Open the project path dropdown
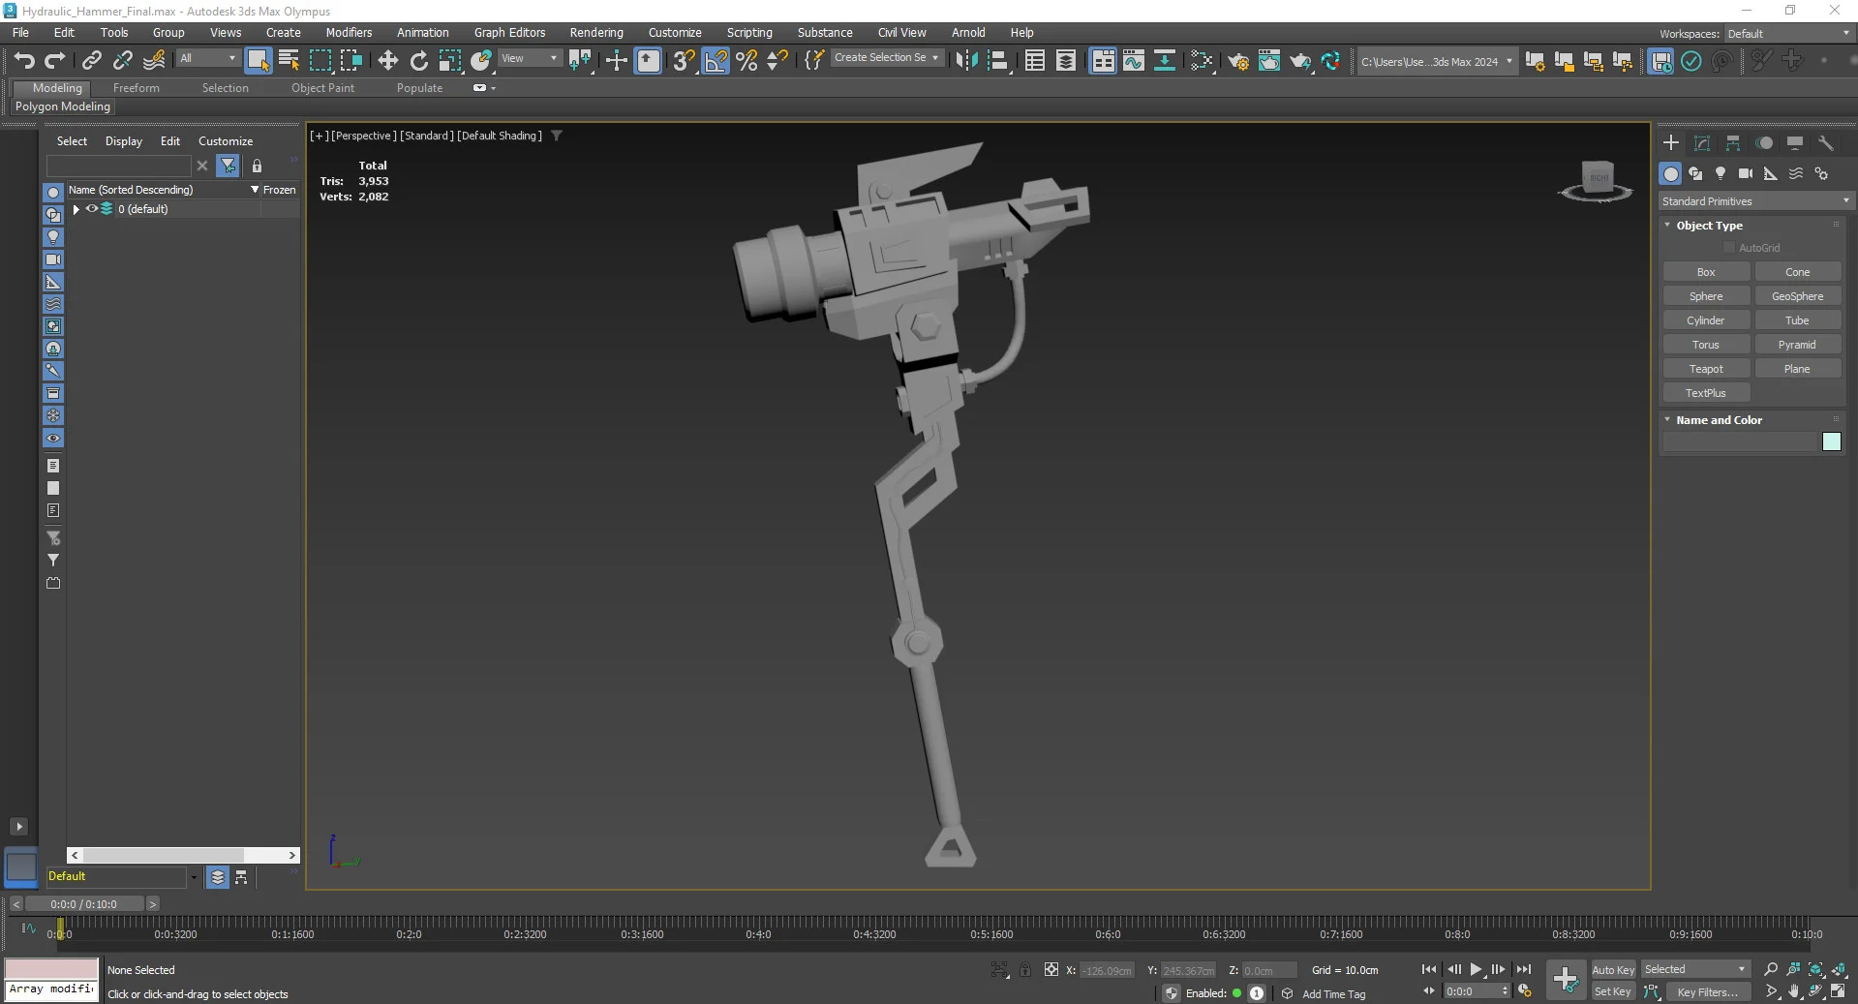This screenshot has height=1004, width=1858. click(x=1436, y=61)
